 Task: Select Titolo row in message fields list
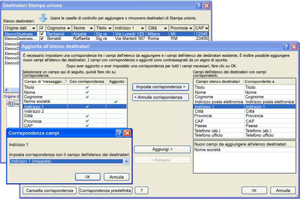75,87
